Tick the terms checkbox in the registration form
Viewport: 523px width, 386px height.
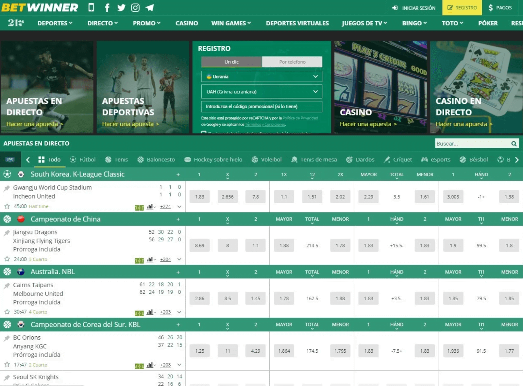(204, 132)
